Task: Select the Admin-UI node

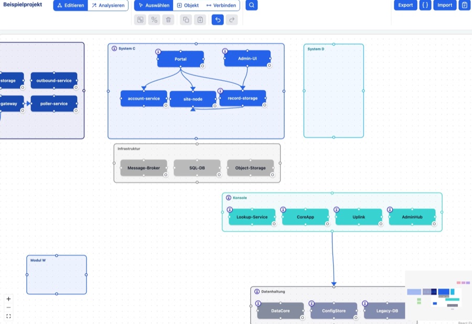Action: [x=248, y=58]
